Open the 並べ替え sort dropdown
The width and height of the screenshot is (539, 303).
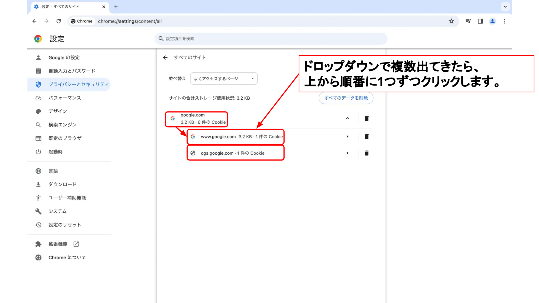tap(223, 78)
